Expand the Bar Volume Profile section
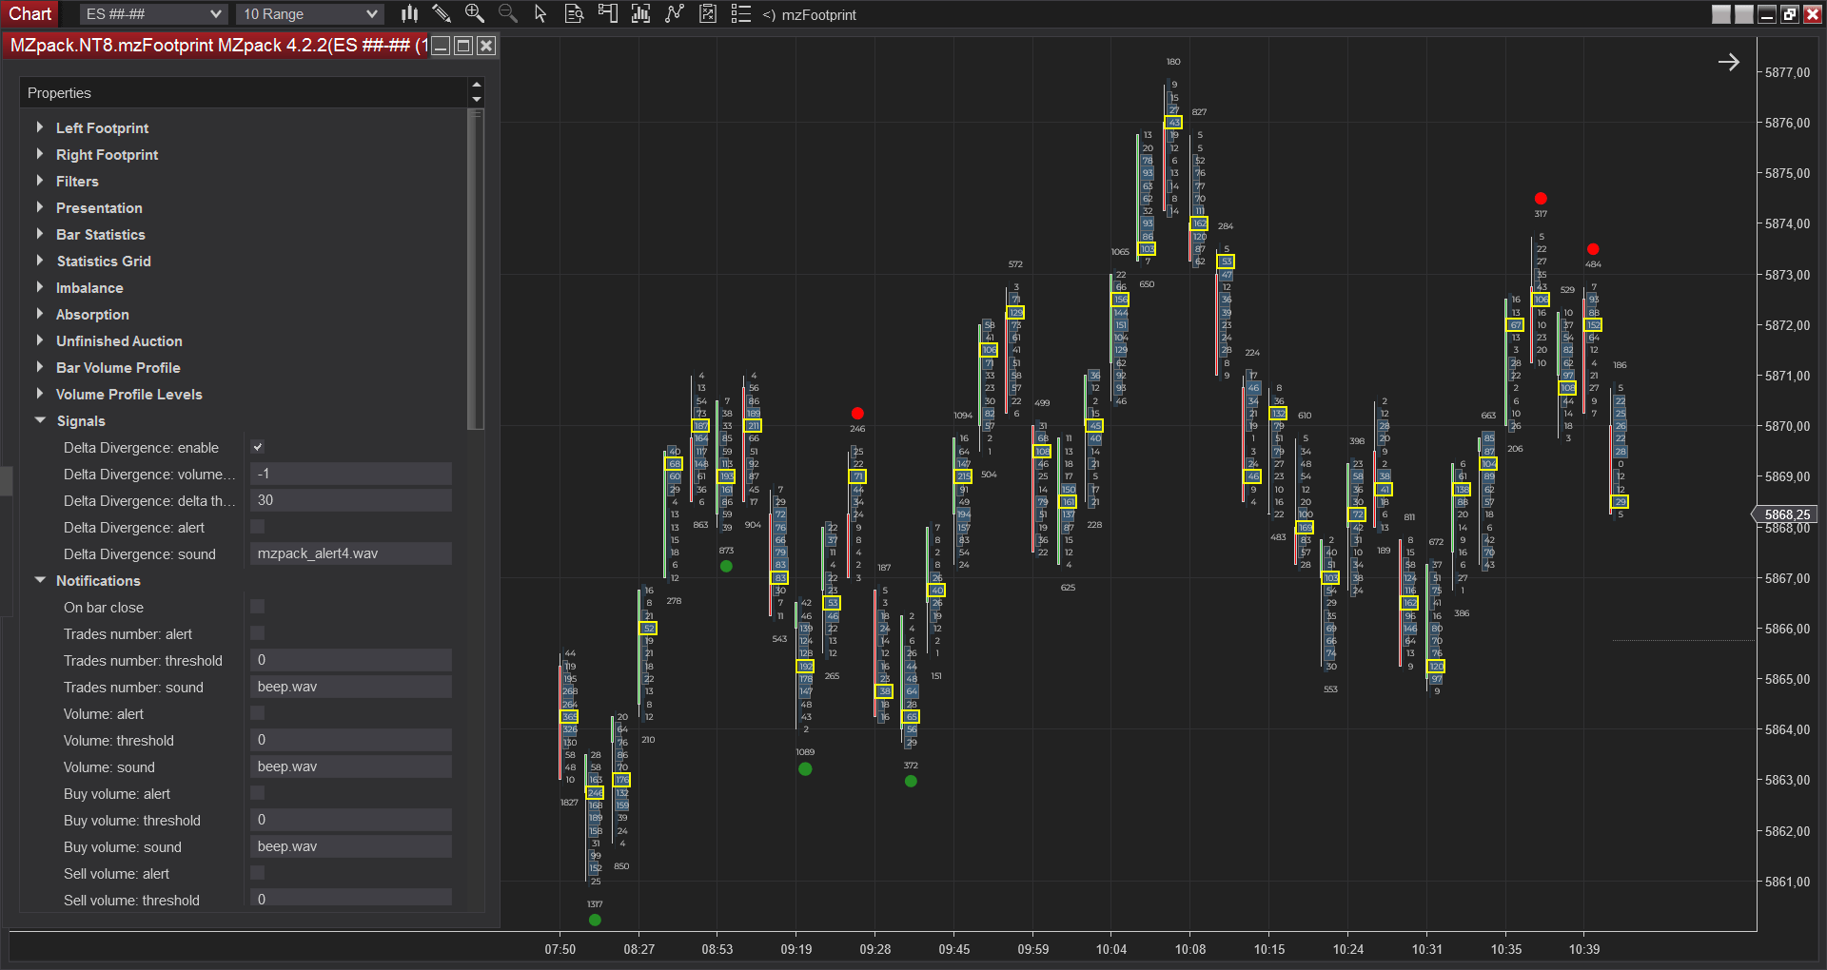Screen dimensions: 1827x970 pyautogui.click(x=39, y=367)
